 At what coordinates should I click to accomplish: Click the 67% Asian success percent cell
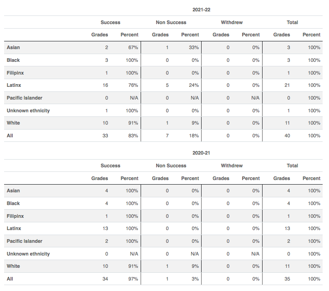pyautogui.click(x=133, y=48)
